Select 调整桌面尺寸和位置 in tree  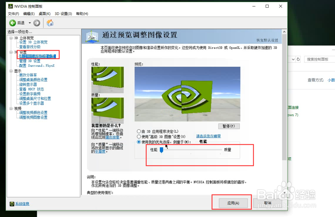pos(35,99)
